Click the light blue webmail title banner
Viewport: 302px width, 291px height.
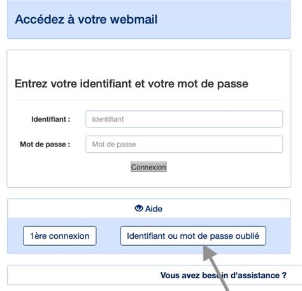(x=148, y=19)
